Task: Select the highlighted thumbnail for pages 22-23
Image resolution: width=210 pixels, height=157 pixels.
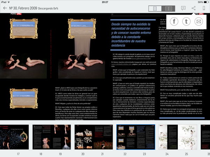Action: click(136, 137)
